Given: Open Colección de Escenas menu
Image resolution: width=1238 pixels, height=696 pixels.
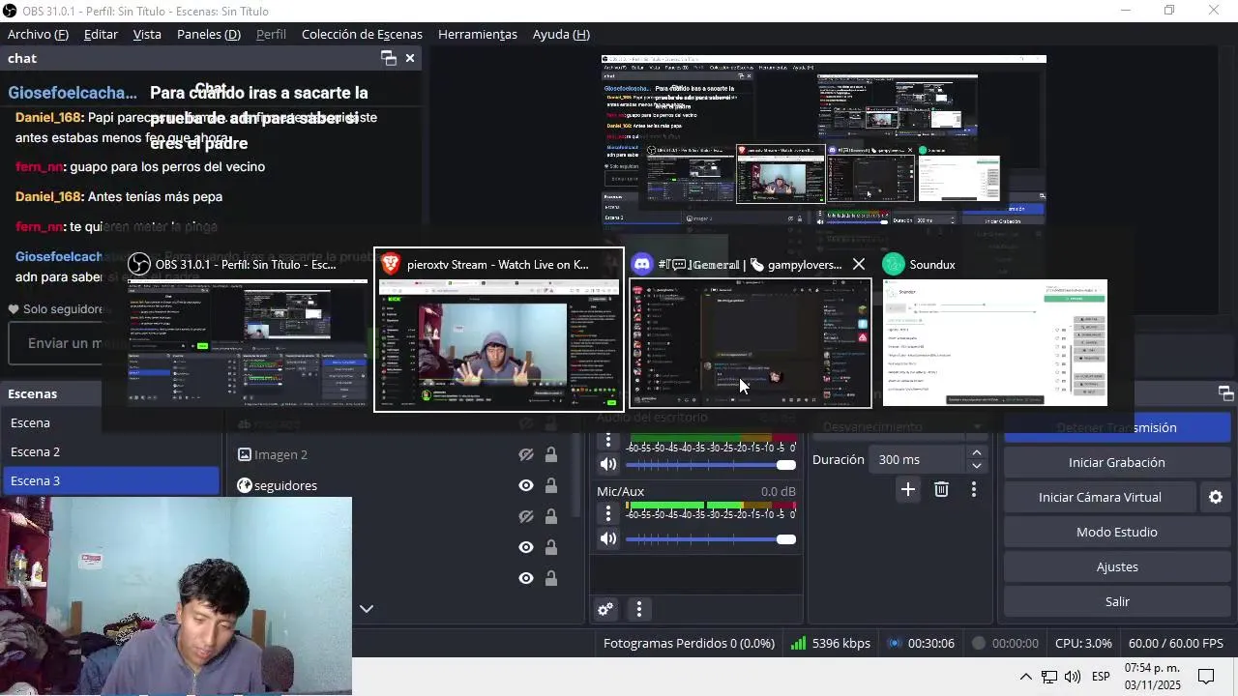Looking at the screenshot, I should pyautogui.click(x=362, y=34).
